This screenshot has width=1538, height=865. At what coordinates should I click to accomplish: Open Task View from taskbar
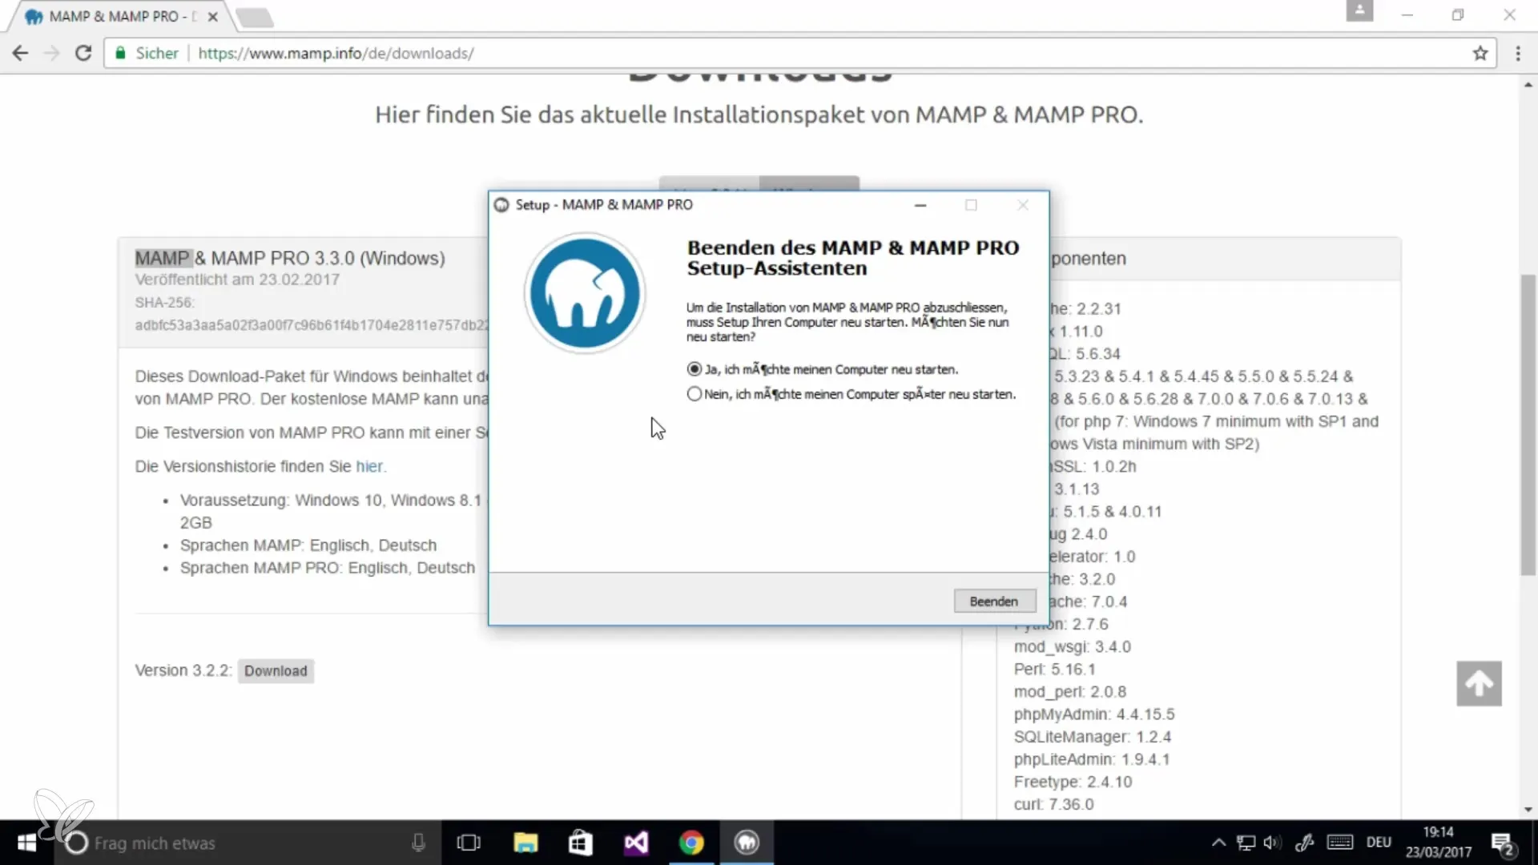coord(469,843)
